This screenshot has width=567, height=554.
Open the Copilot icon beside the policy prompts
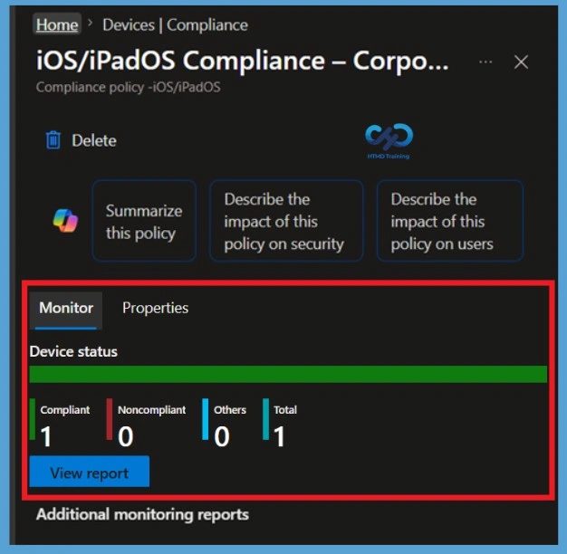click(65, 221)
